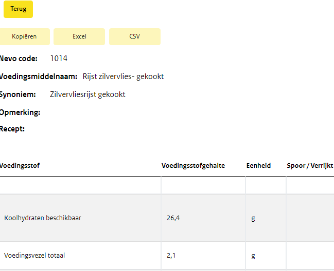Select the Koolhydraten beschikbaar row label
The image size is (334, 271).
[43, 218]
